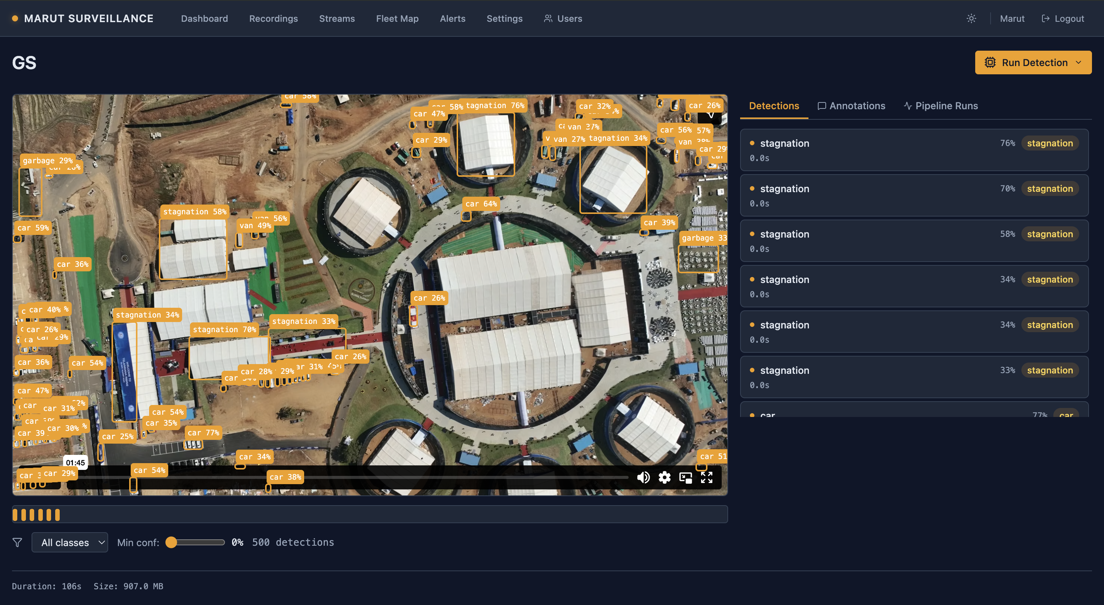Select the stagnation 76% detection row
1104x605 pixels.
pos(914,150)
